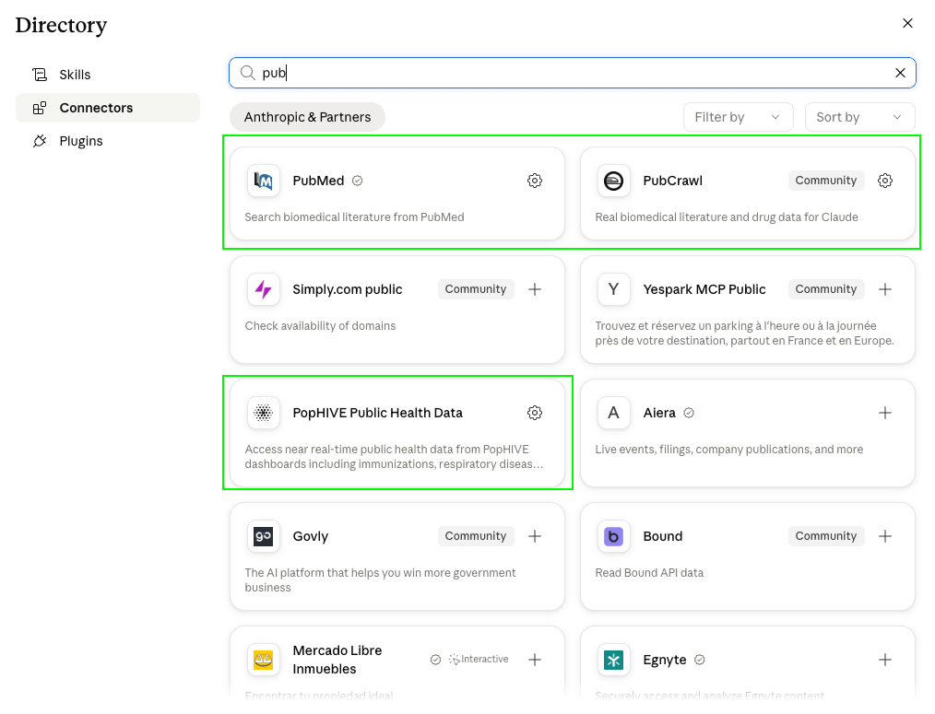Click the Mercado Libre verified badge
The image size is (935, 714).
click(436, 659)
